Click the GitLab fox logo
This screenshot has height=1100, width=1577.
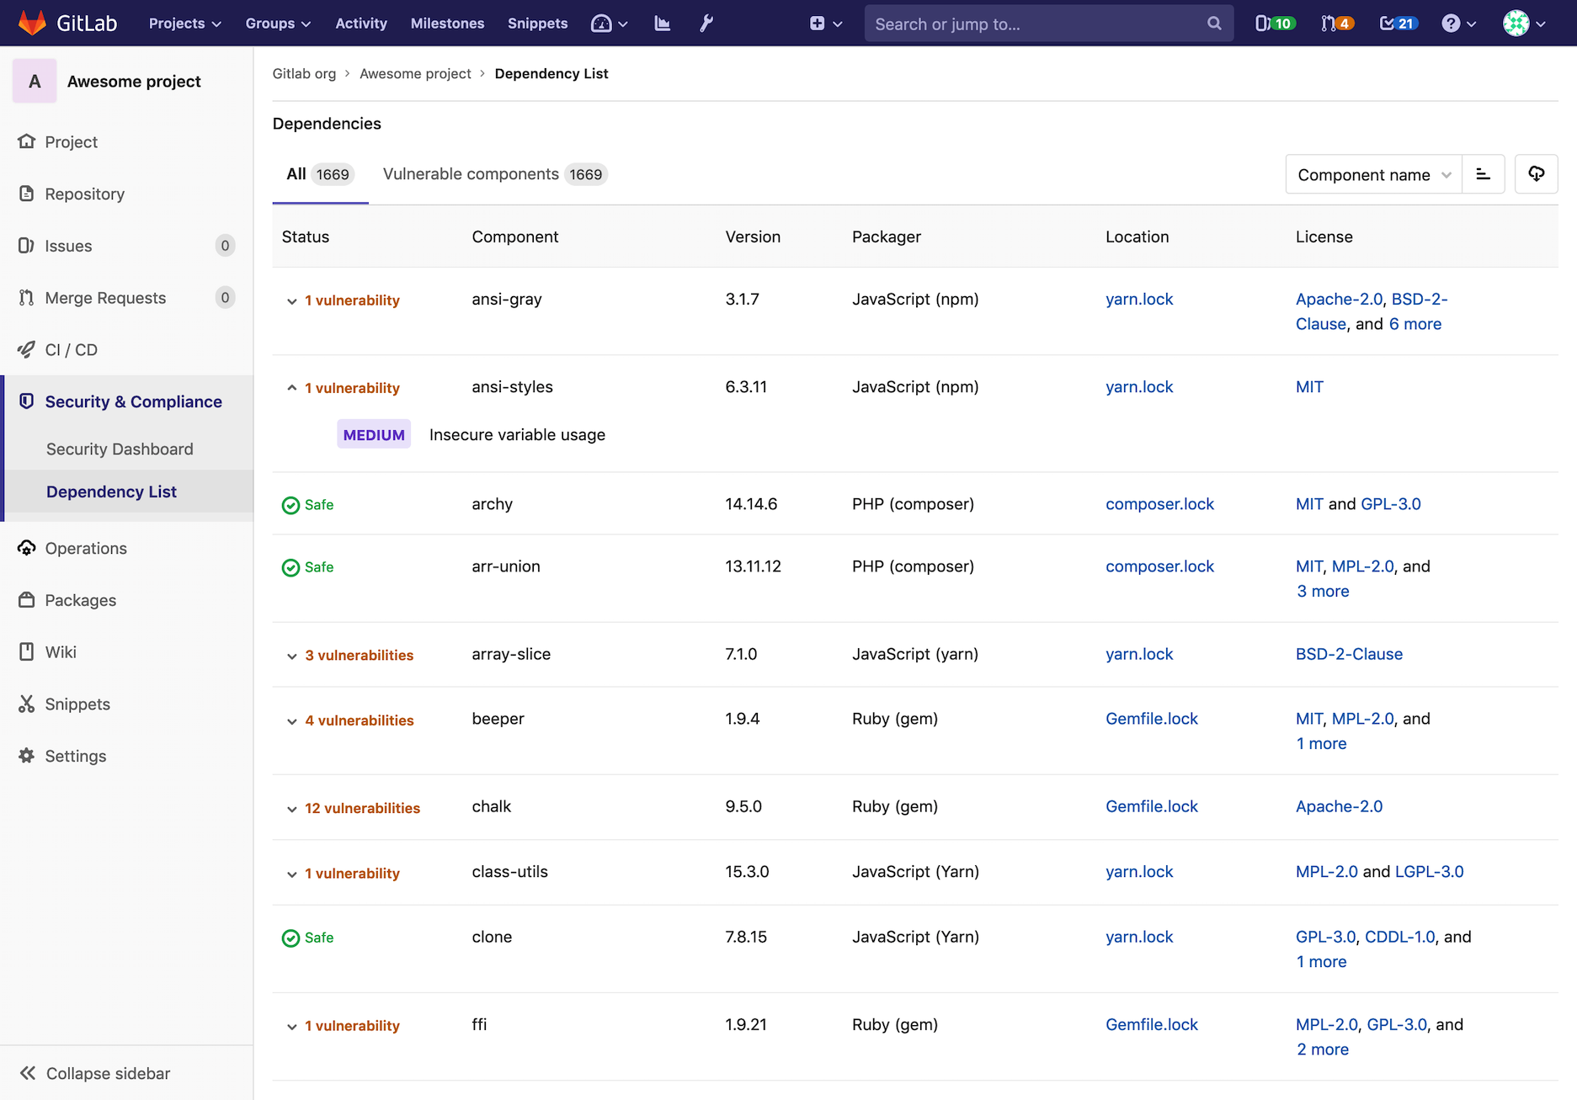coord(32,23)
